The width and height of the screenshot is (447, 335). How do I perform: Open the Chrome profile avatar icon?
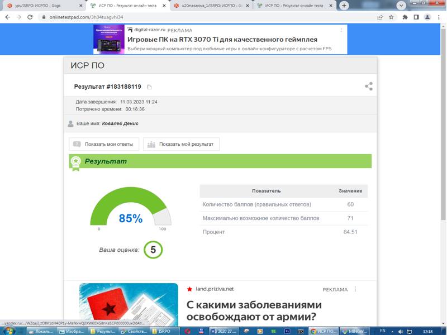tap(427, 17)
